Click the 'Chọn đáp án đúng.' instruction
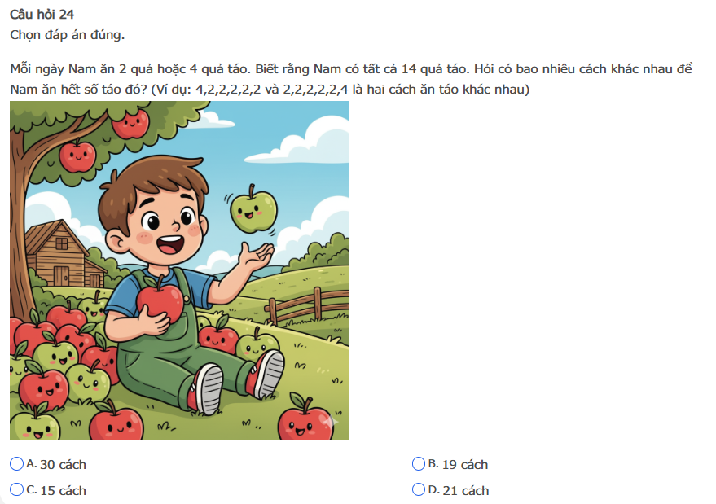 67,35
